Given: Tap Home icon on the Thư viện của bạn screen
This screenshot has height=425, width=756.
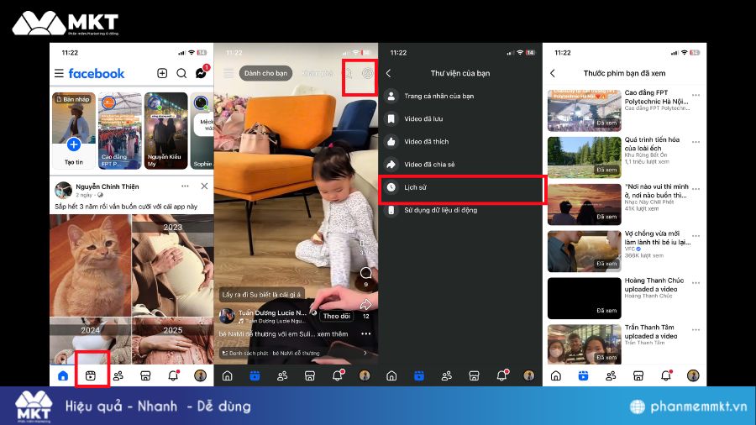Looking at the screenshot, I should 391,375.
